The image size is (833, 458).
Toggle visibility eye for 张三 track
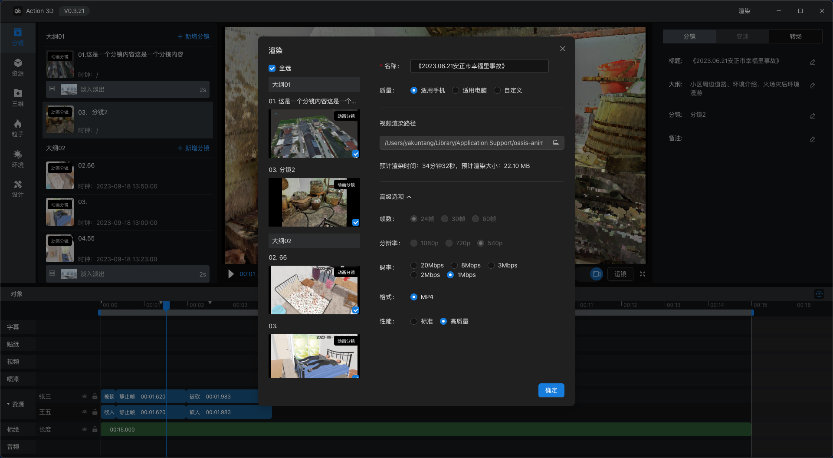pyautogui.click(x=85, y=396)
